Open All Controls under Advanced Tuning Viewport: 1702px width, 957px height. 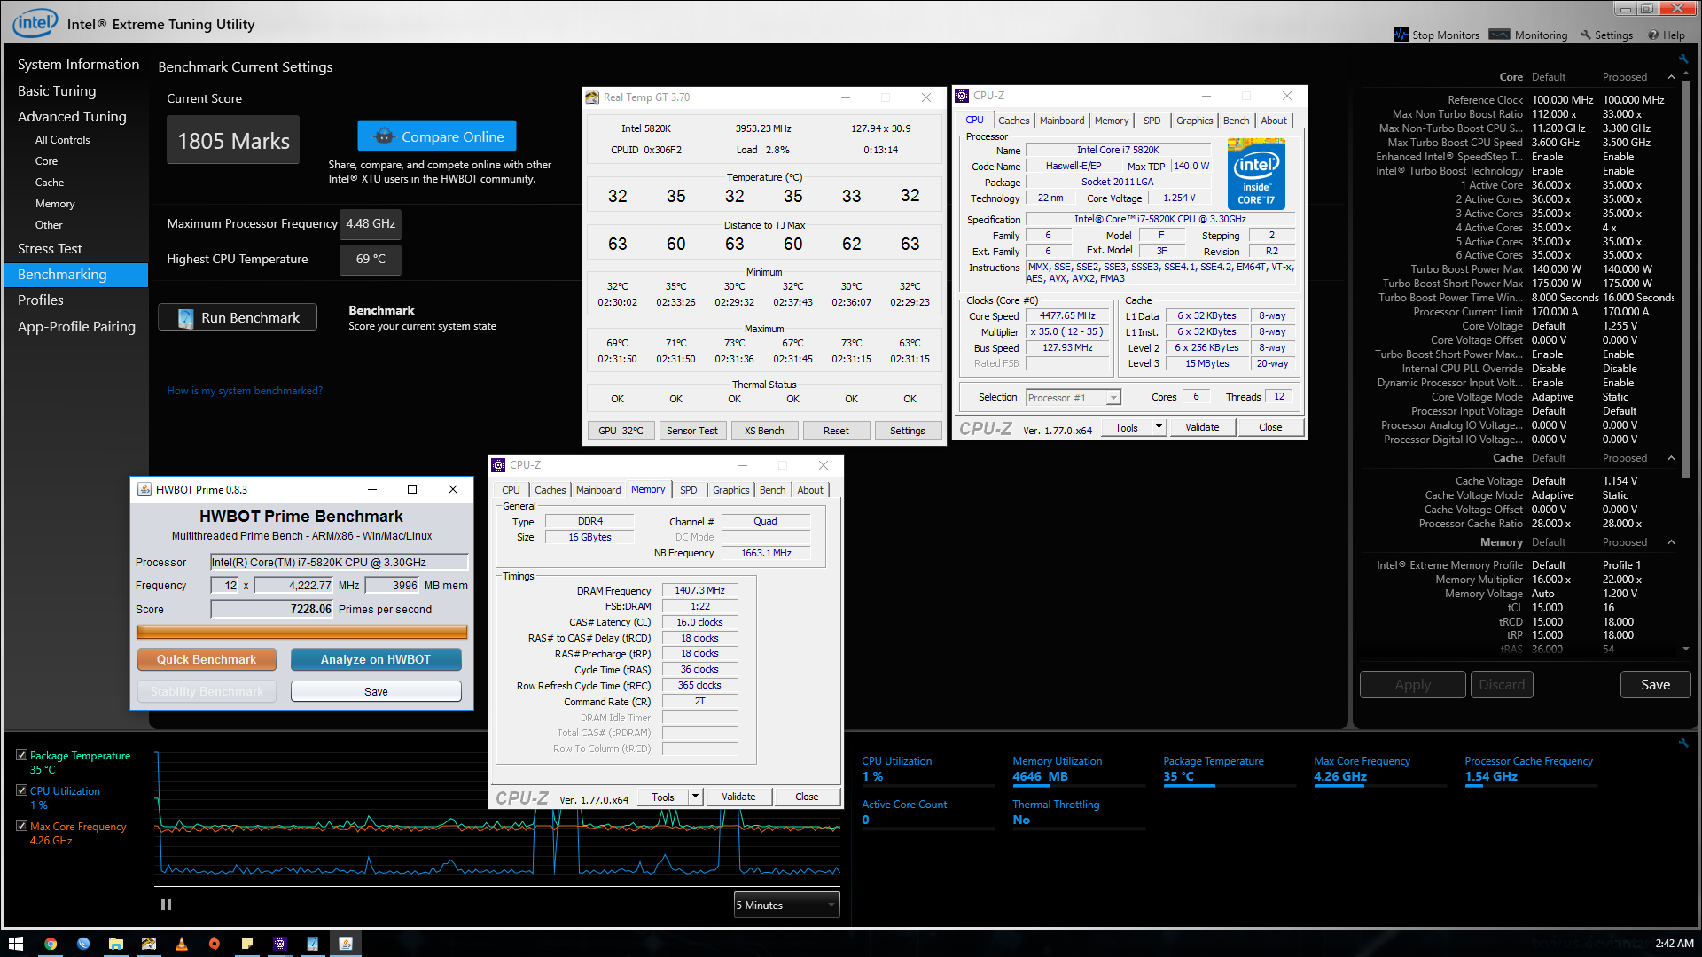click(x=62, y=140)
